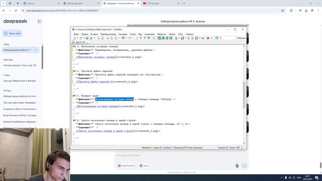Click the Copy icon in EmEditor toolbar

[x=112, y=38]
